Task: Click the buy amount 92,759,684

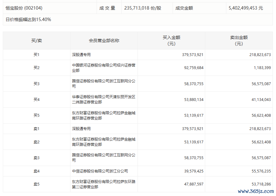Action: (192, 68)
